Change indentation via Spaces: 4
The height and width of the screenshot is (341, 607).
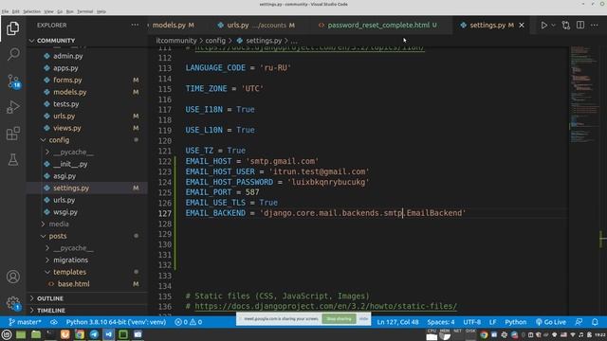click(x=441, y=322)
